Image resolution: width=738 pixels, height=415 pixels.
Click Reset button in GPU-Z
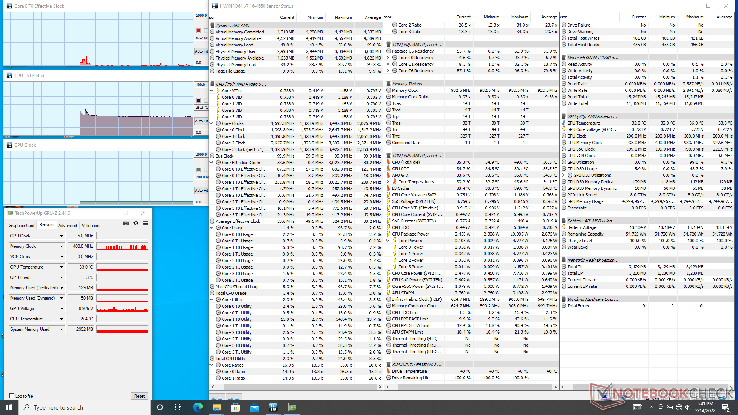139,396
